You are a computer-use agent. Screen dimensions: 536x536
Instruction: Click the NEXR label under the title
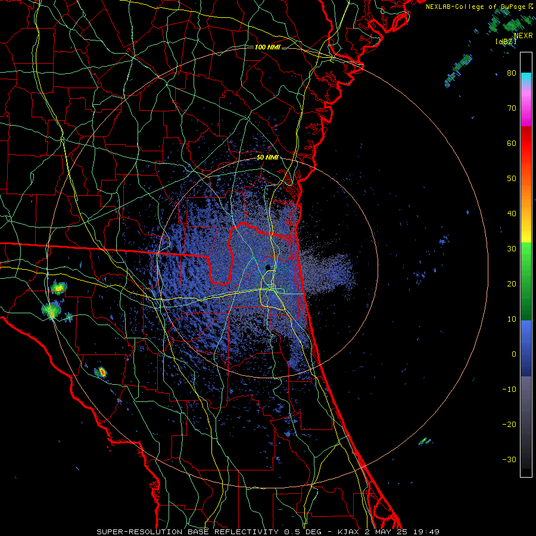[523, 36]
